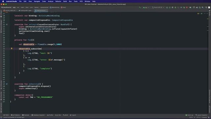
Task: Click the foo() breadcrumb in navigation bar
Action: (63, 7)
